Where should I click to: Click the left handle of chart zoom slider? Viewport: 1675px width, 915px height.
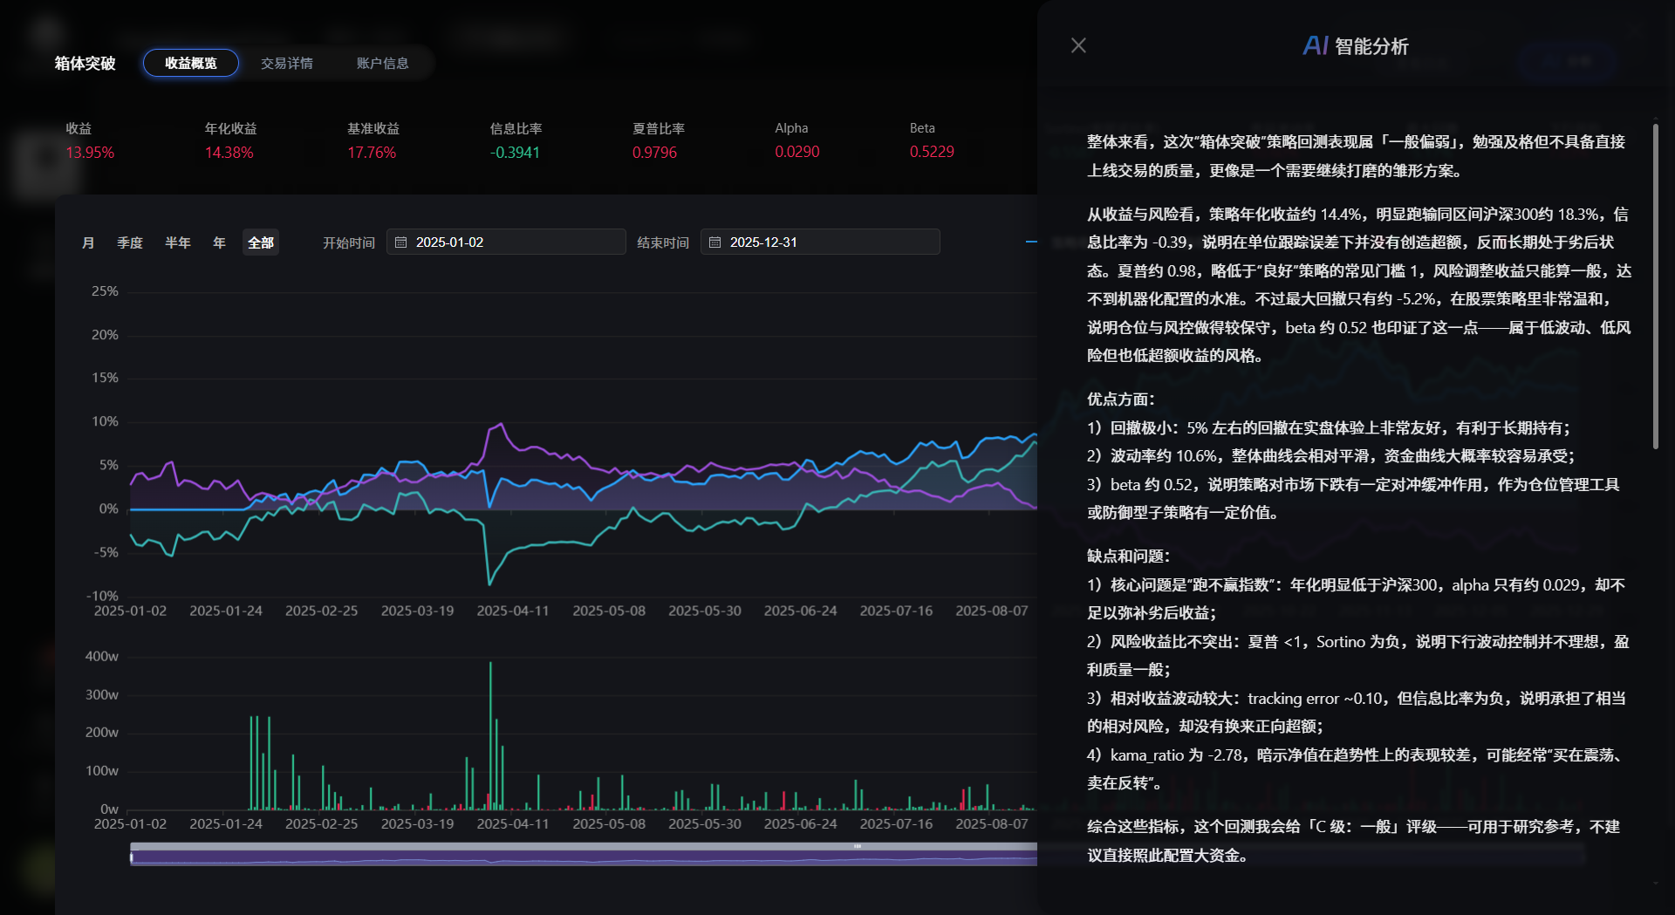point(132,857)
